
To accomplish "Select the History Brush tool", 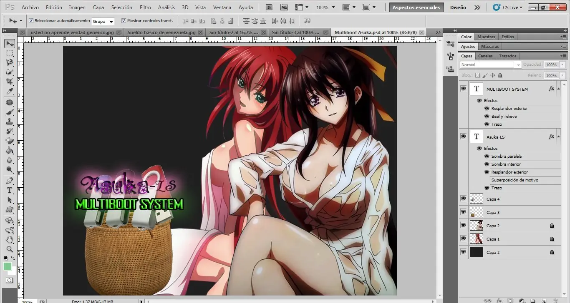I will [10, 131].
